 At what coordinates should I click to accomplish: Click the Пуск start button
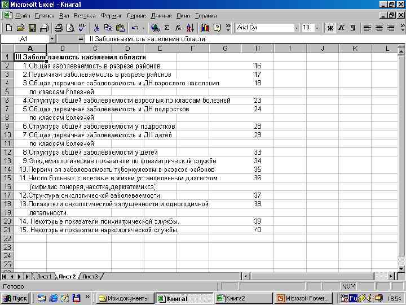point(15,298)
